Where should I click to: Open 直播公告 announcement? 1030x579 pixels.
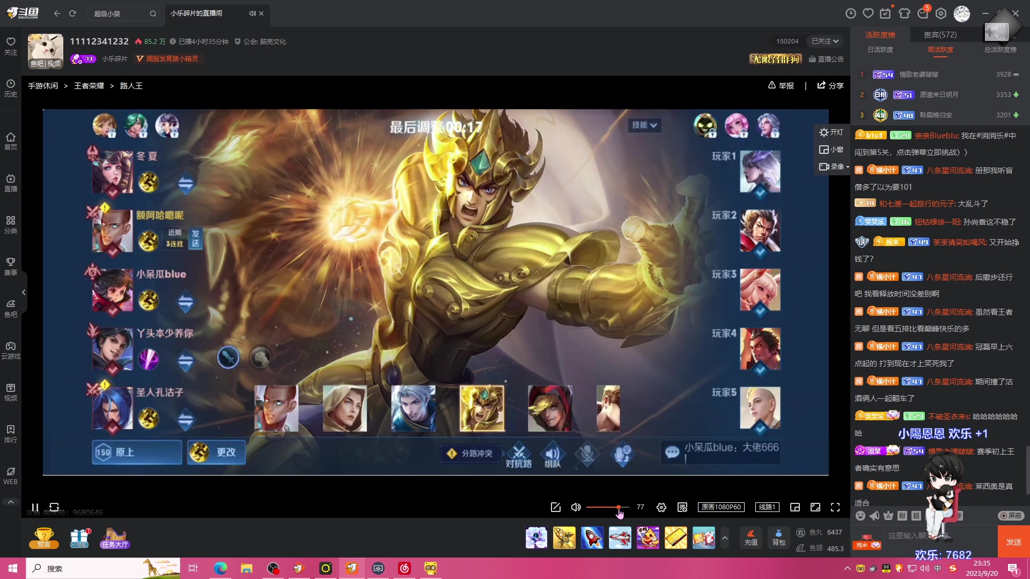(x=826, y=59)
